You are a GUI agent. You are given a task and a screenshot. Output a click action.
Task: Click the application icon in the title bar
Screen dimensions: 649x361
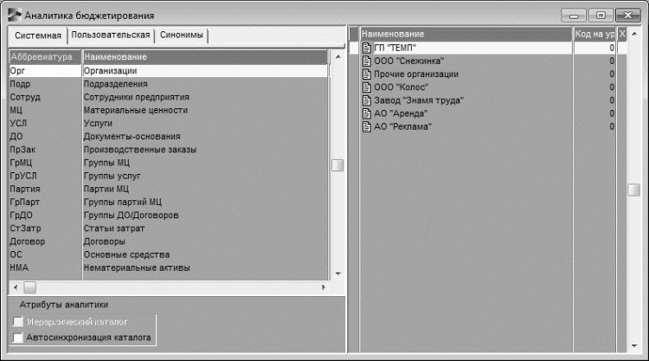tap(15, 15)
